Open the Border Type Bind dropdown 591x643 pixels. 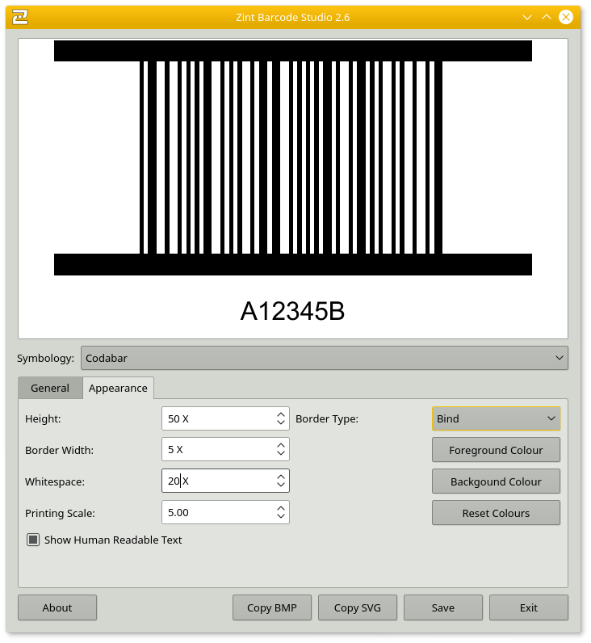(496, 418)
